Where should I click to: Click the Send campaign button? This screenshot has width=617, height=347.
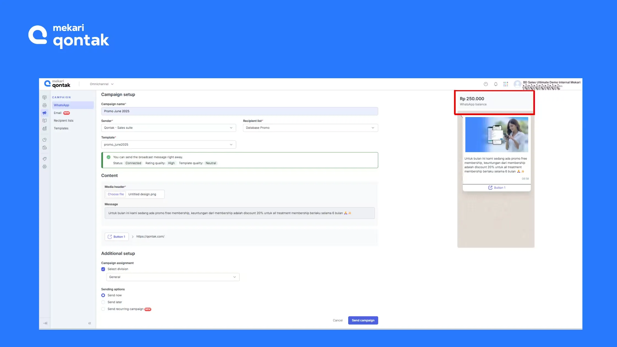tap(363, 320)
